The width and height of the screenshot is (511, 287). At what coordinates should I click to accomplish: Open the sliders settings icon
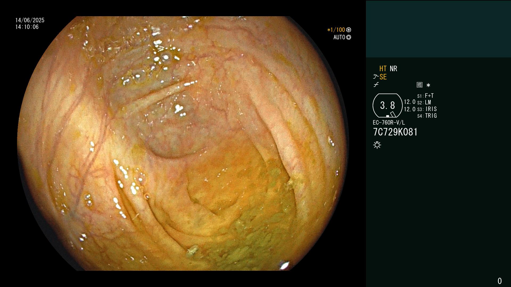(419, 85)
